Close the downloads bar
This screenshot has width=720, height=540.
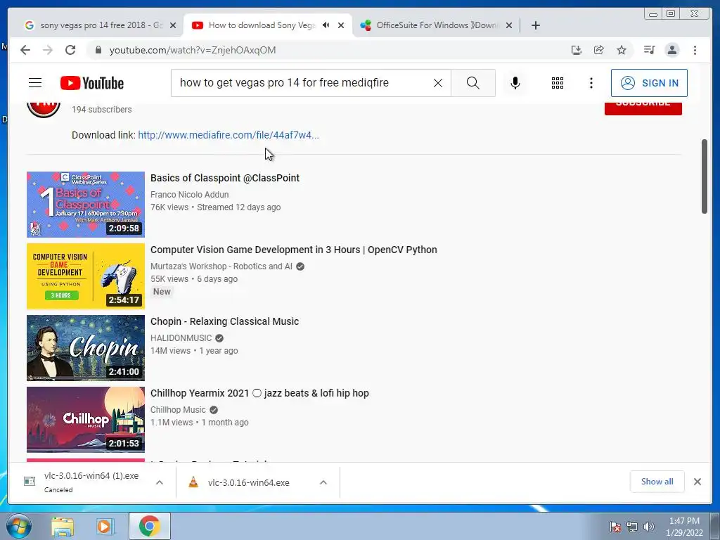697,481
